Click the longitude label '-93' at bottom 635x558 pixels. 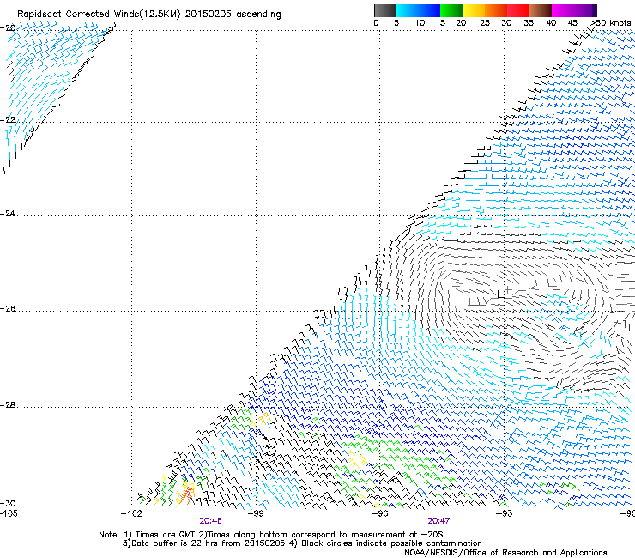(505, 514)
